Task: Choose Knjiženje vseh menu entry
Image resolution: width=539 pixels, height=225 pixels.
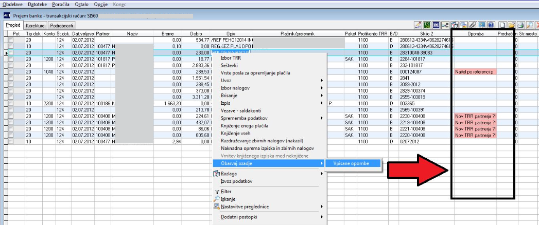Action: [x=269, y=134]
